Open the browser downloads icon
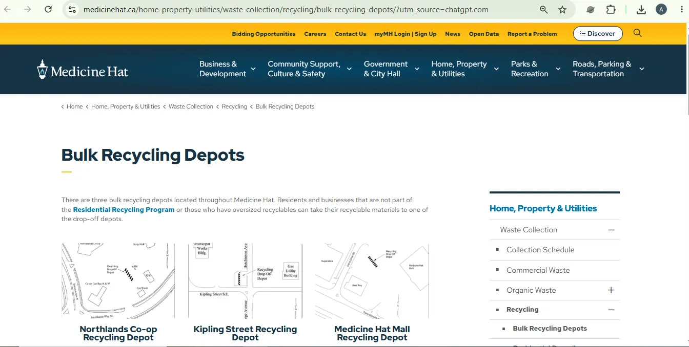The height and width of the screenshot is (347, 689). coord(641,10)
